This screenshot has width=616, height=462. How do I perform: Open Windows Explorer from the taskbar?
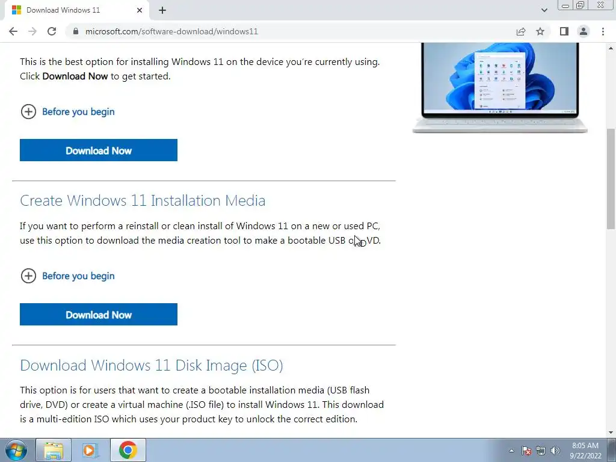(x=54, y=450)
